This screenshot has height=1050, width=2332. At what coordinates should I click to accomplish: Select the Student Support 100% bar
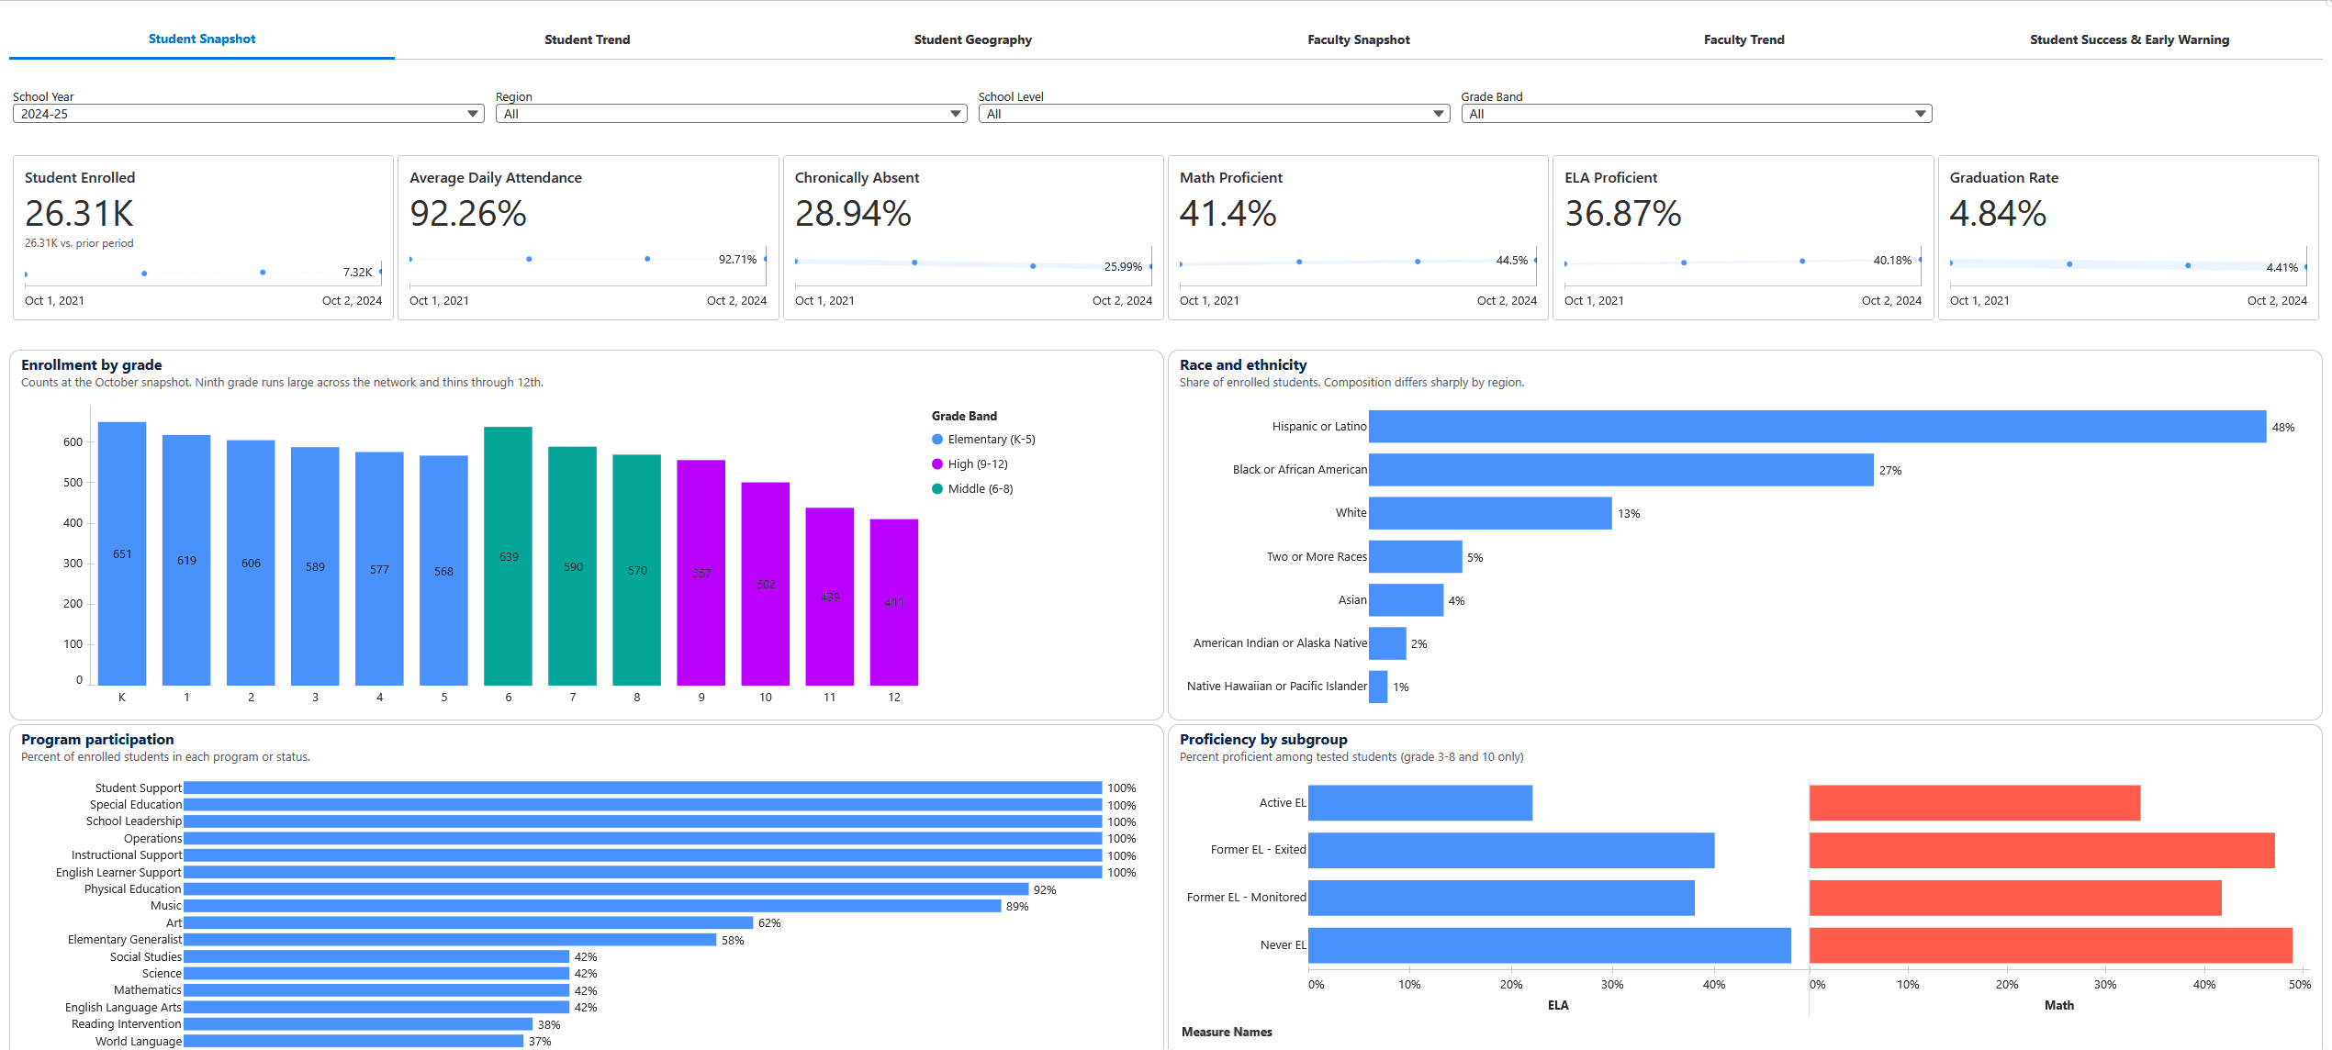click(643, 787)
